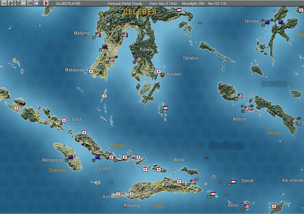
Task: Click the Kendari city label
Action: [x=174, y=74]
